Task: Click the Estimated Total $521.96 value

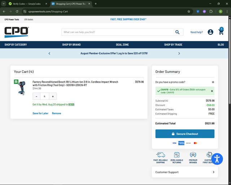Action: (x=209, y=123)
